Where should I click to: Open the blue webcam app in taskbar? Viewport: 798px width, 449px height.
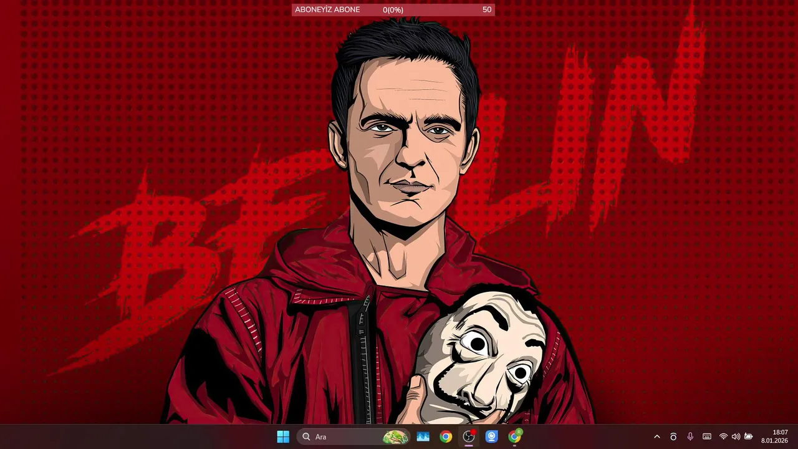492,437
